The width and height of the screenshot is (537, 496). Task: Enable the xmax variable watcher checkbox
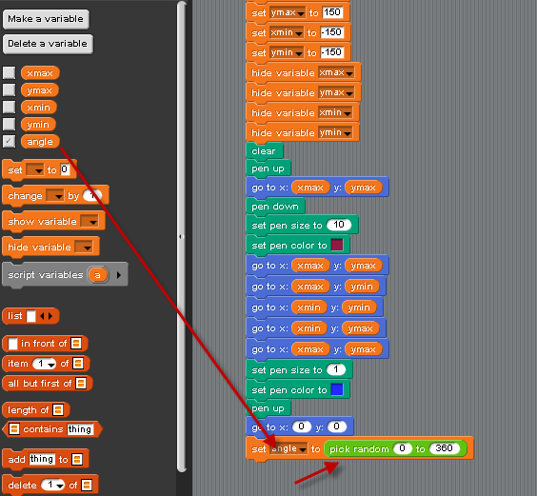click(9, 73)
